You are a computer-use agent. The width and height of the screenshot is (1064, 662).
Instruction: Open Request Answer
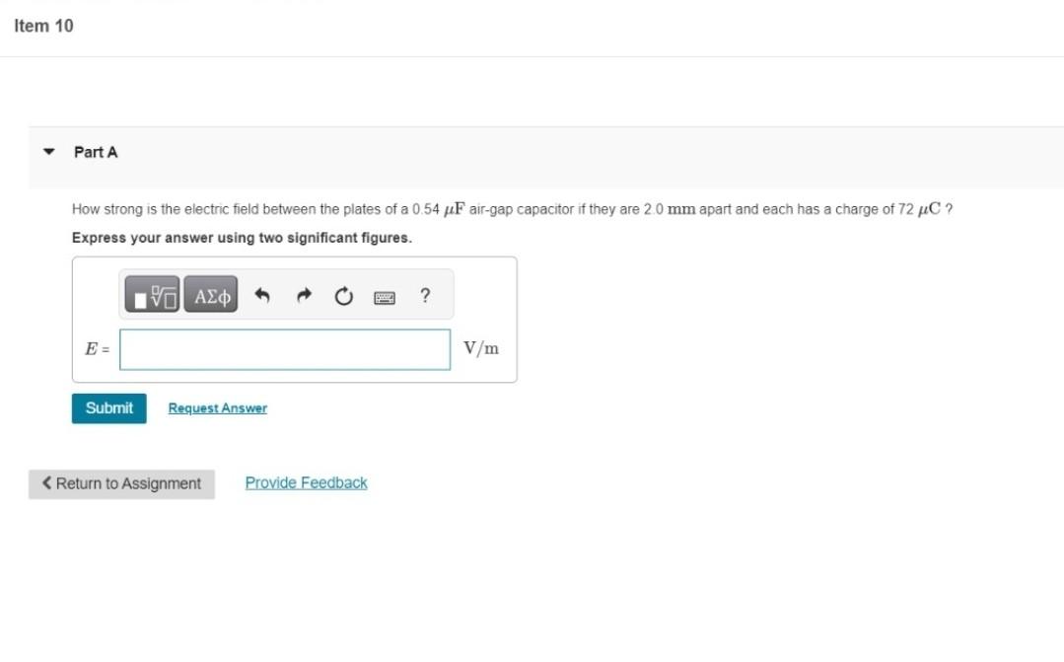(x=217, y=407)
